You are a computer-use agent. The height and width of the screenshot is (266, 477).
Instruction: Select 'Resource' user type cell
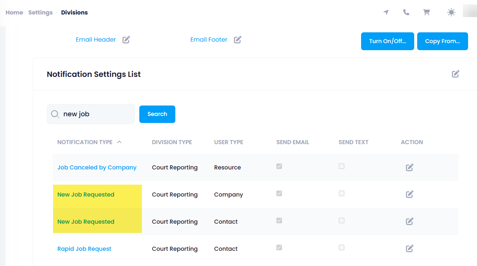click(x=227, y=168)
